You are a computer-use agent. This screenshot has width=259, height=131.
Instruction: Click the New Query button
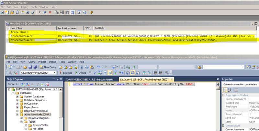[x=48, y=67]
